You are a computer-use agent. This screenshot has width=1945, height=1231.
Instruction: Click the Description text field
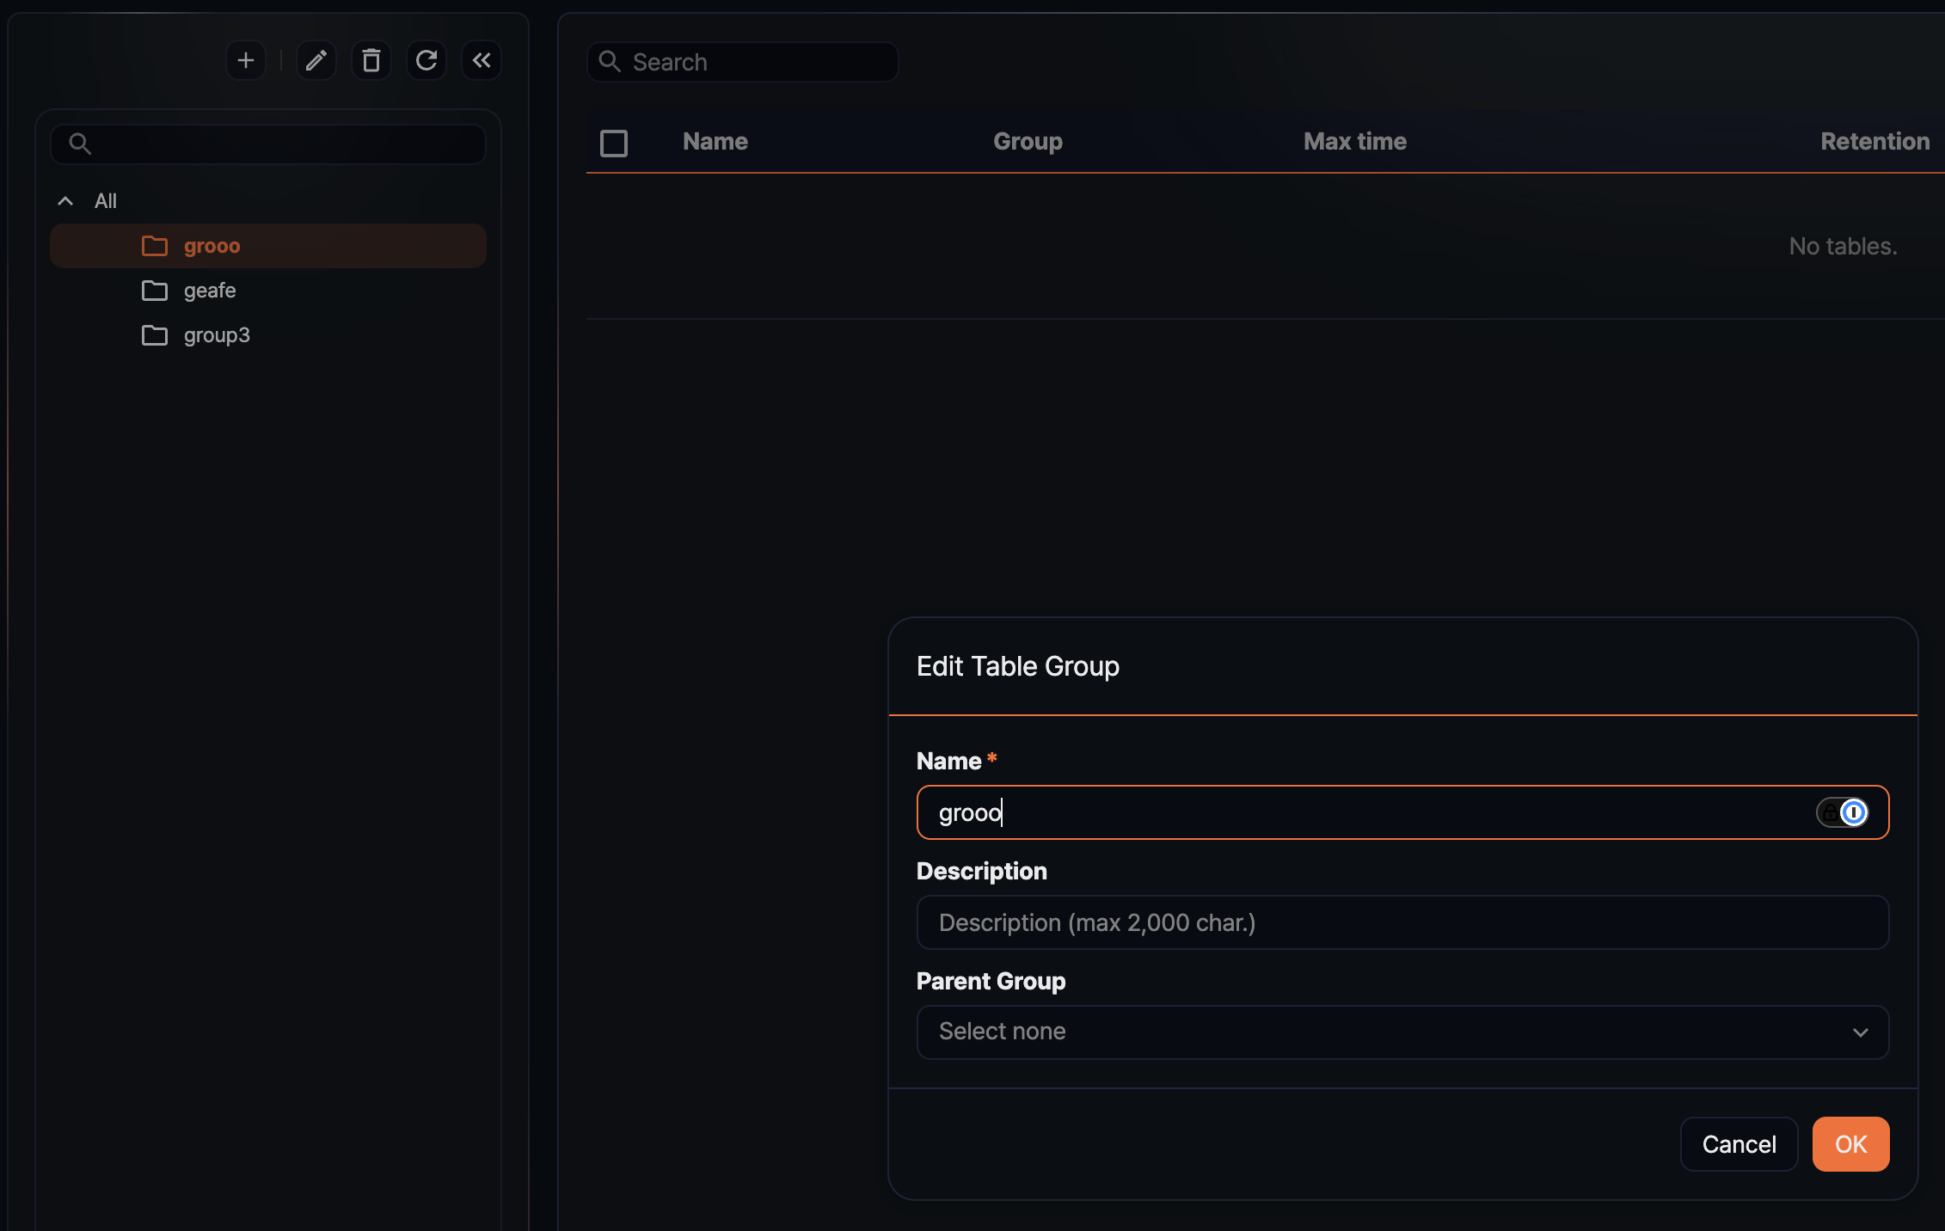coord(1402,922)
